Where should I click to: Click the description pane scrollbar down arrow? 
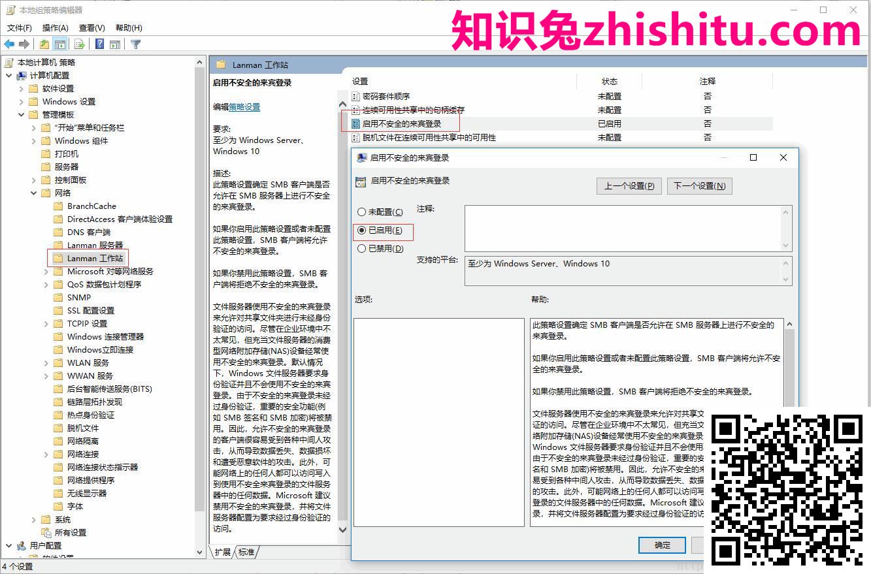click(343, 530)
